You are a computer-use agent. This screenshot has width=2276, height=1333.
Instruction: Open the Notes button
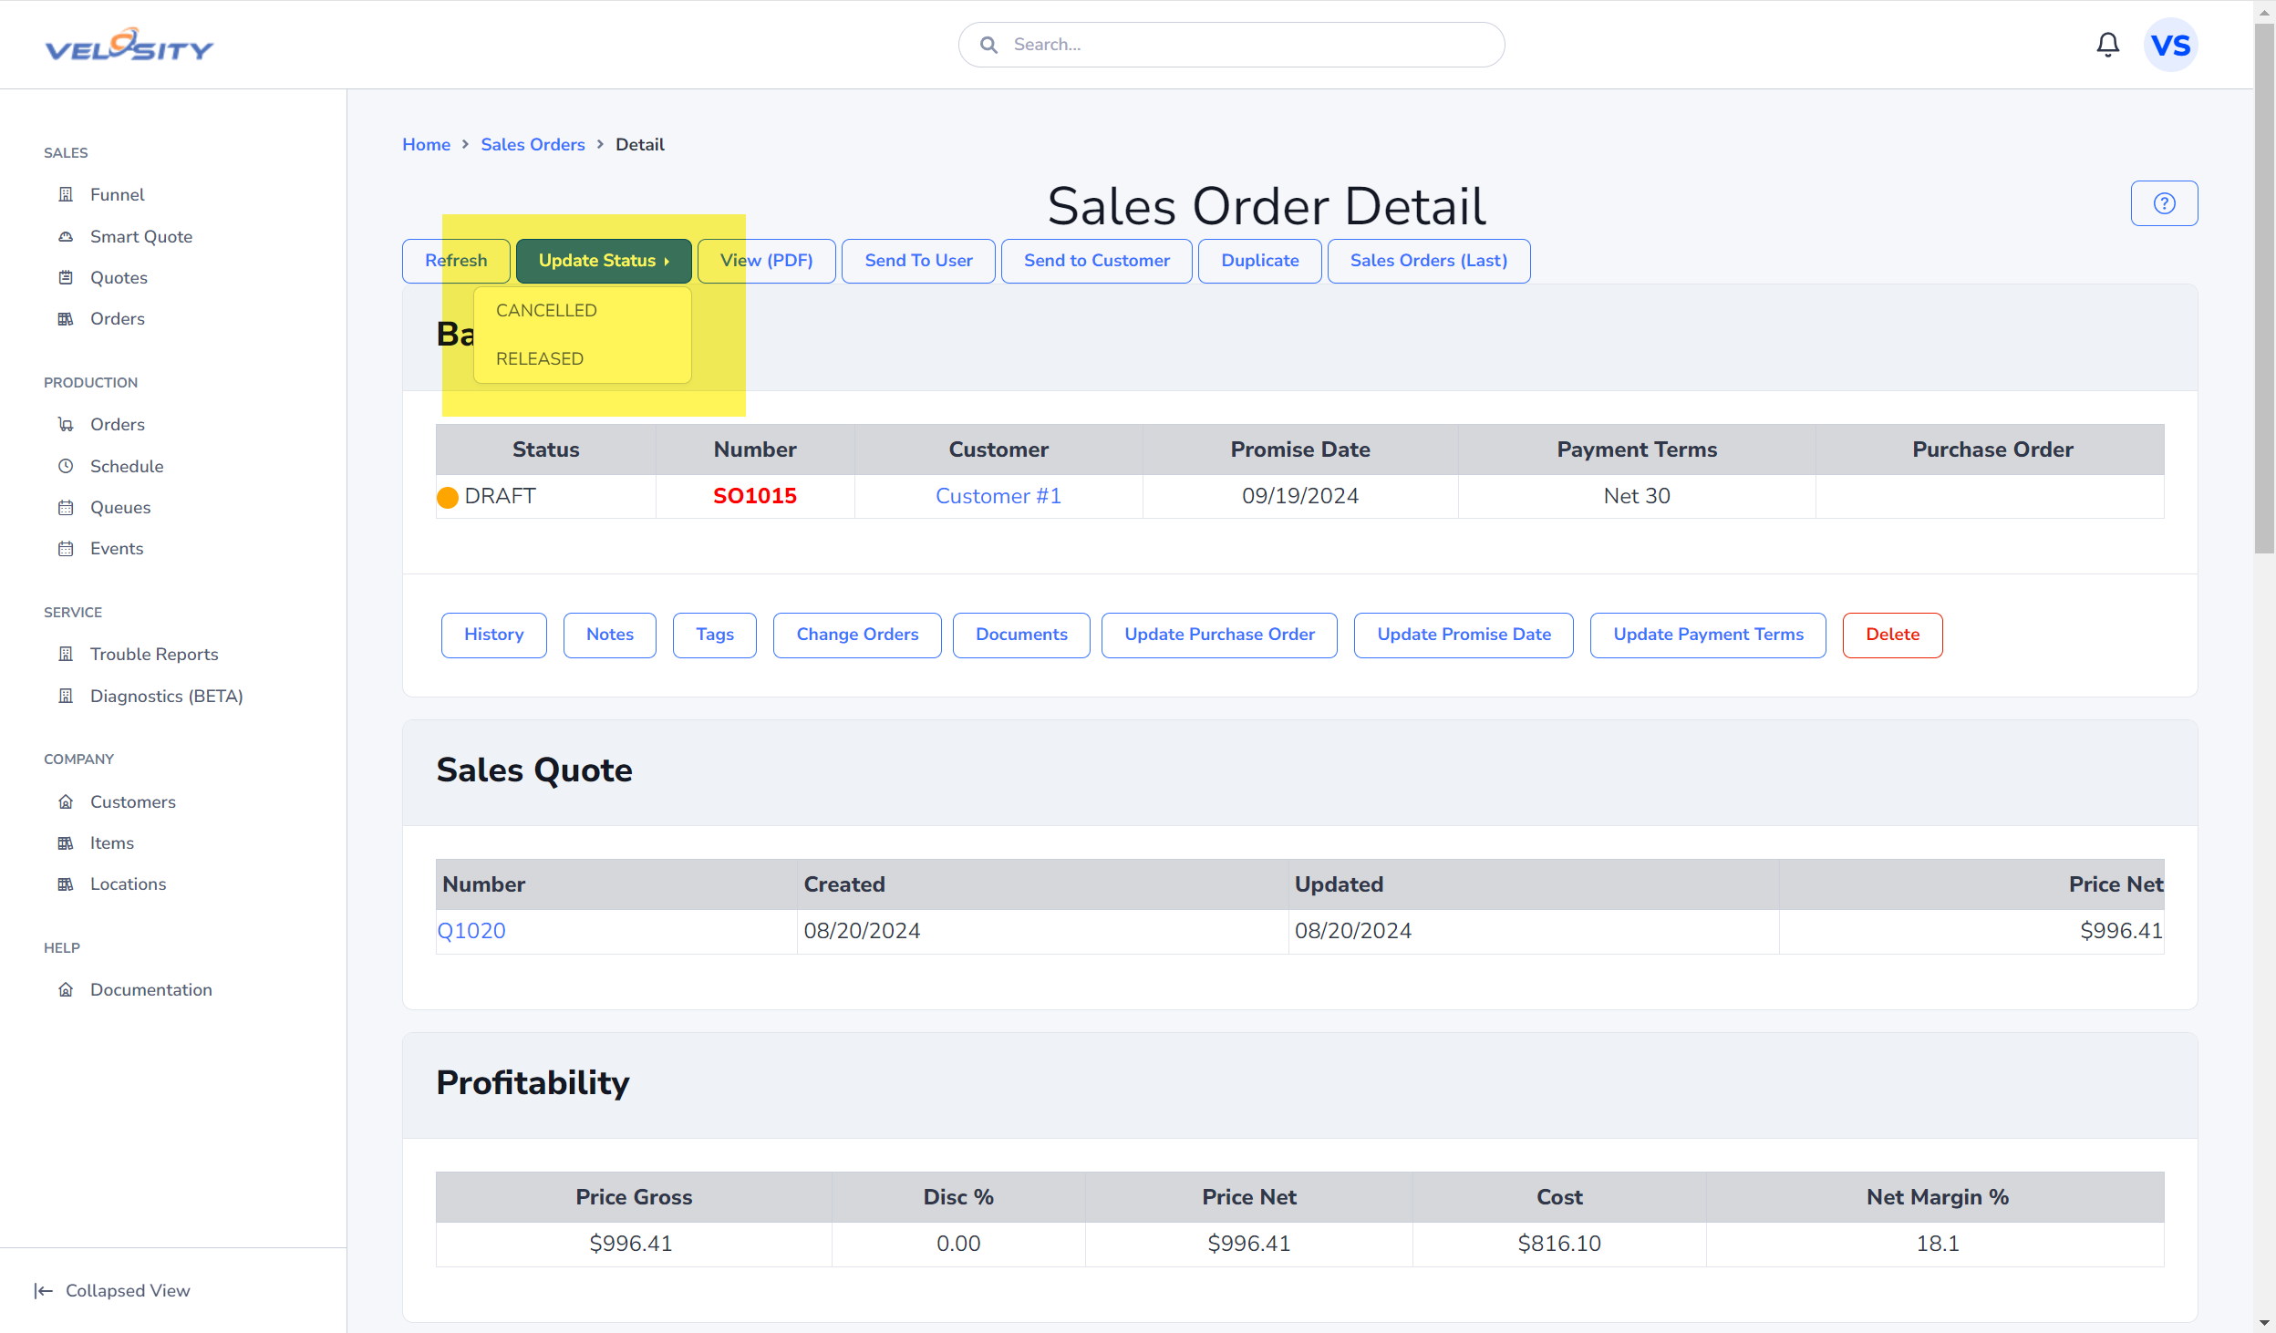tap(609, 635)
